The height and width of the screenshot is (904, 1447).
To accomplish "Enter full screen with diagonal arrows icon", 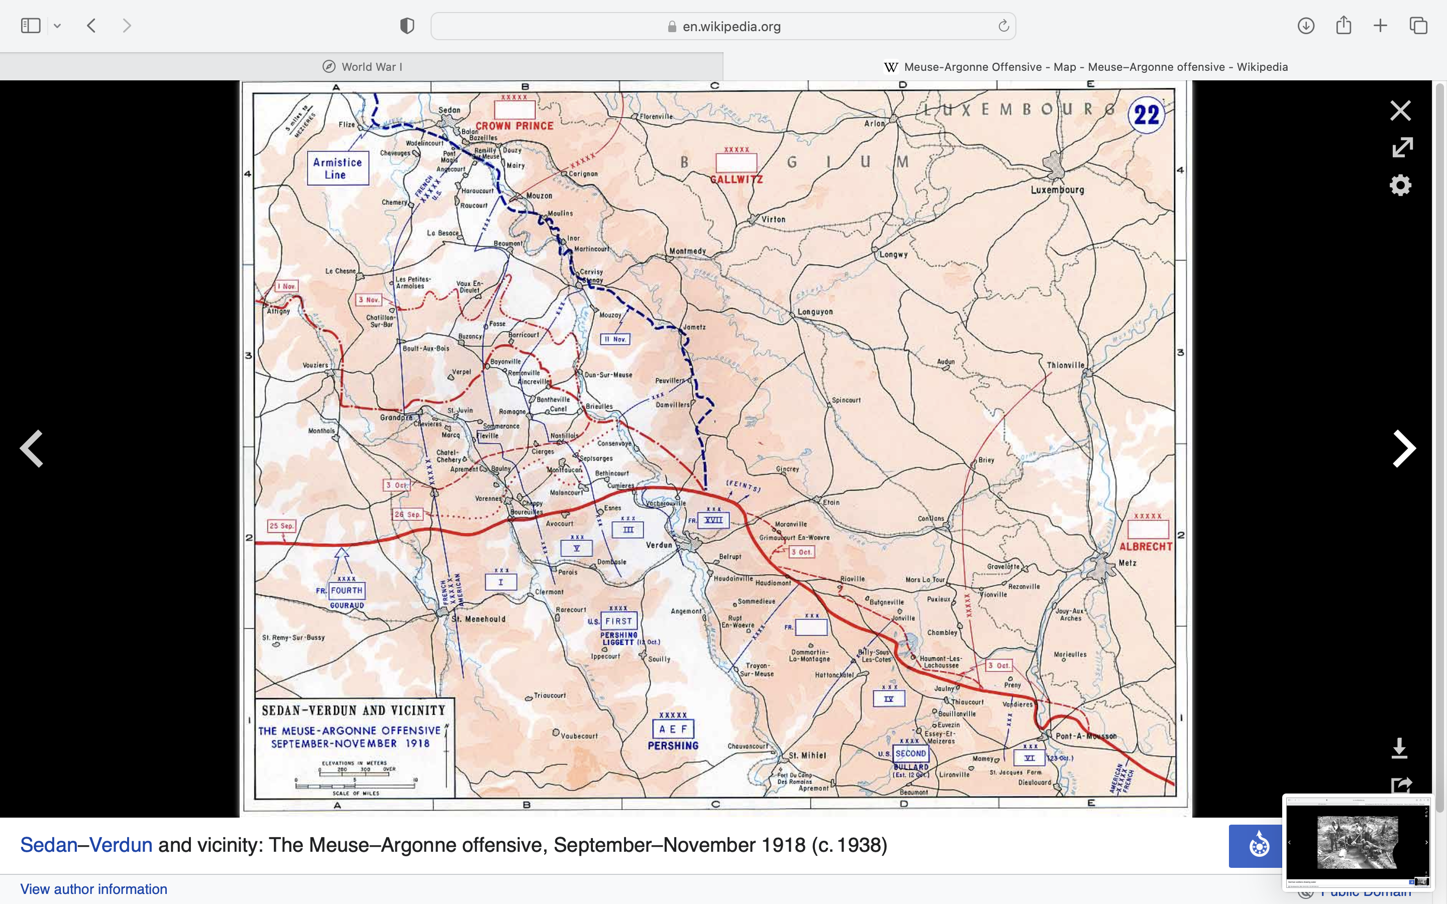I will point(1402,147).
